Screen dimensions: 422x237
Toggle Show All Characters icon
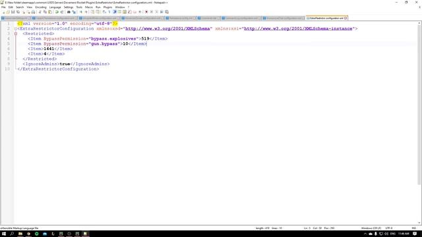click(x=109, y=12)
